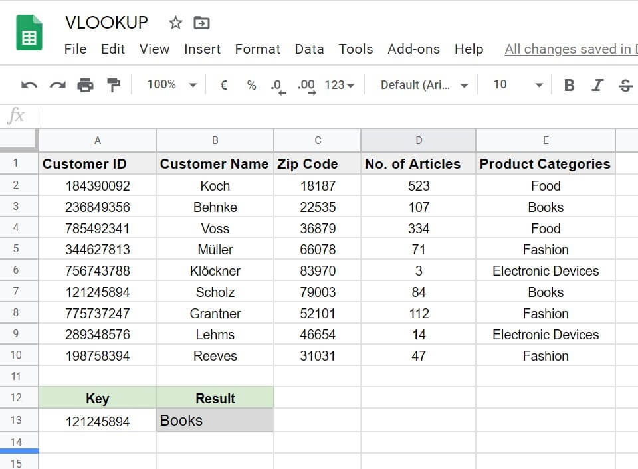The image size is (638, 469).
Task: Select column C header
Action: click(318, 141)
